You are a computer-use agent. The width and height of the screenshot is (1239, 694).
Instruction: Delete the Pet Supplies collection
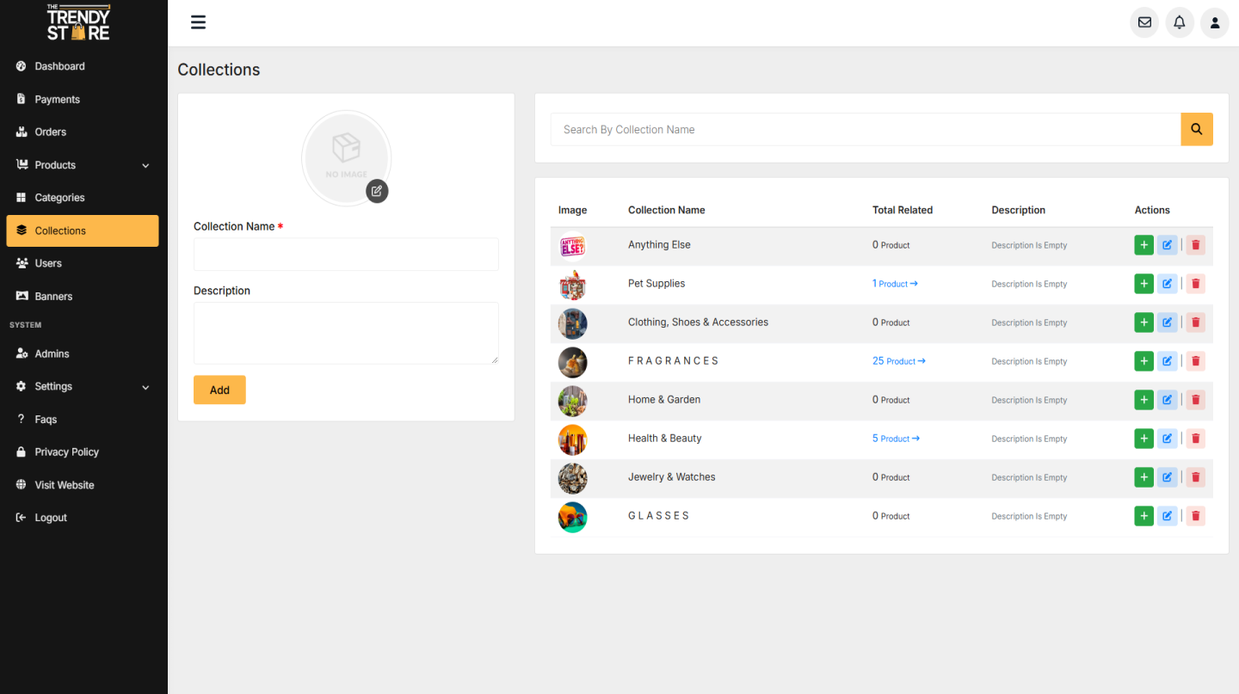[x=1195, y=284]
